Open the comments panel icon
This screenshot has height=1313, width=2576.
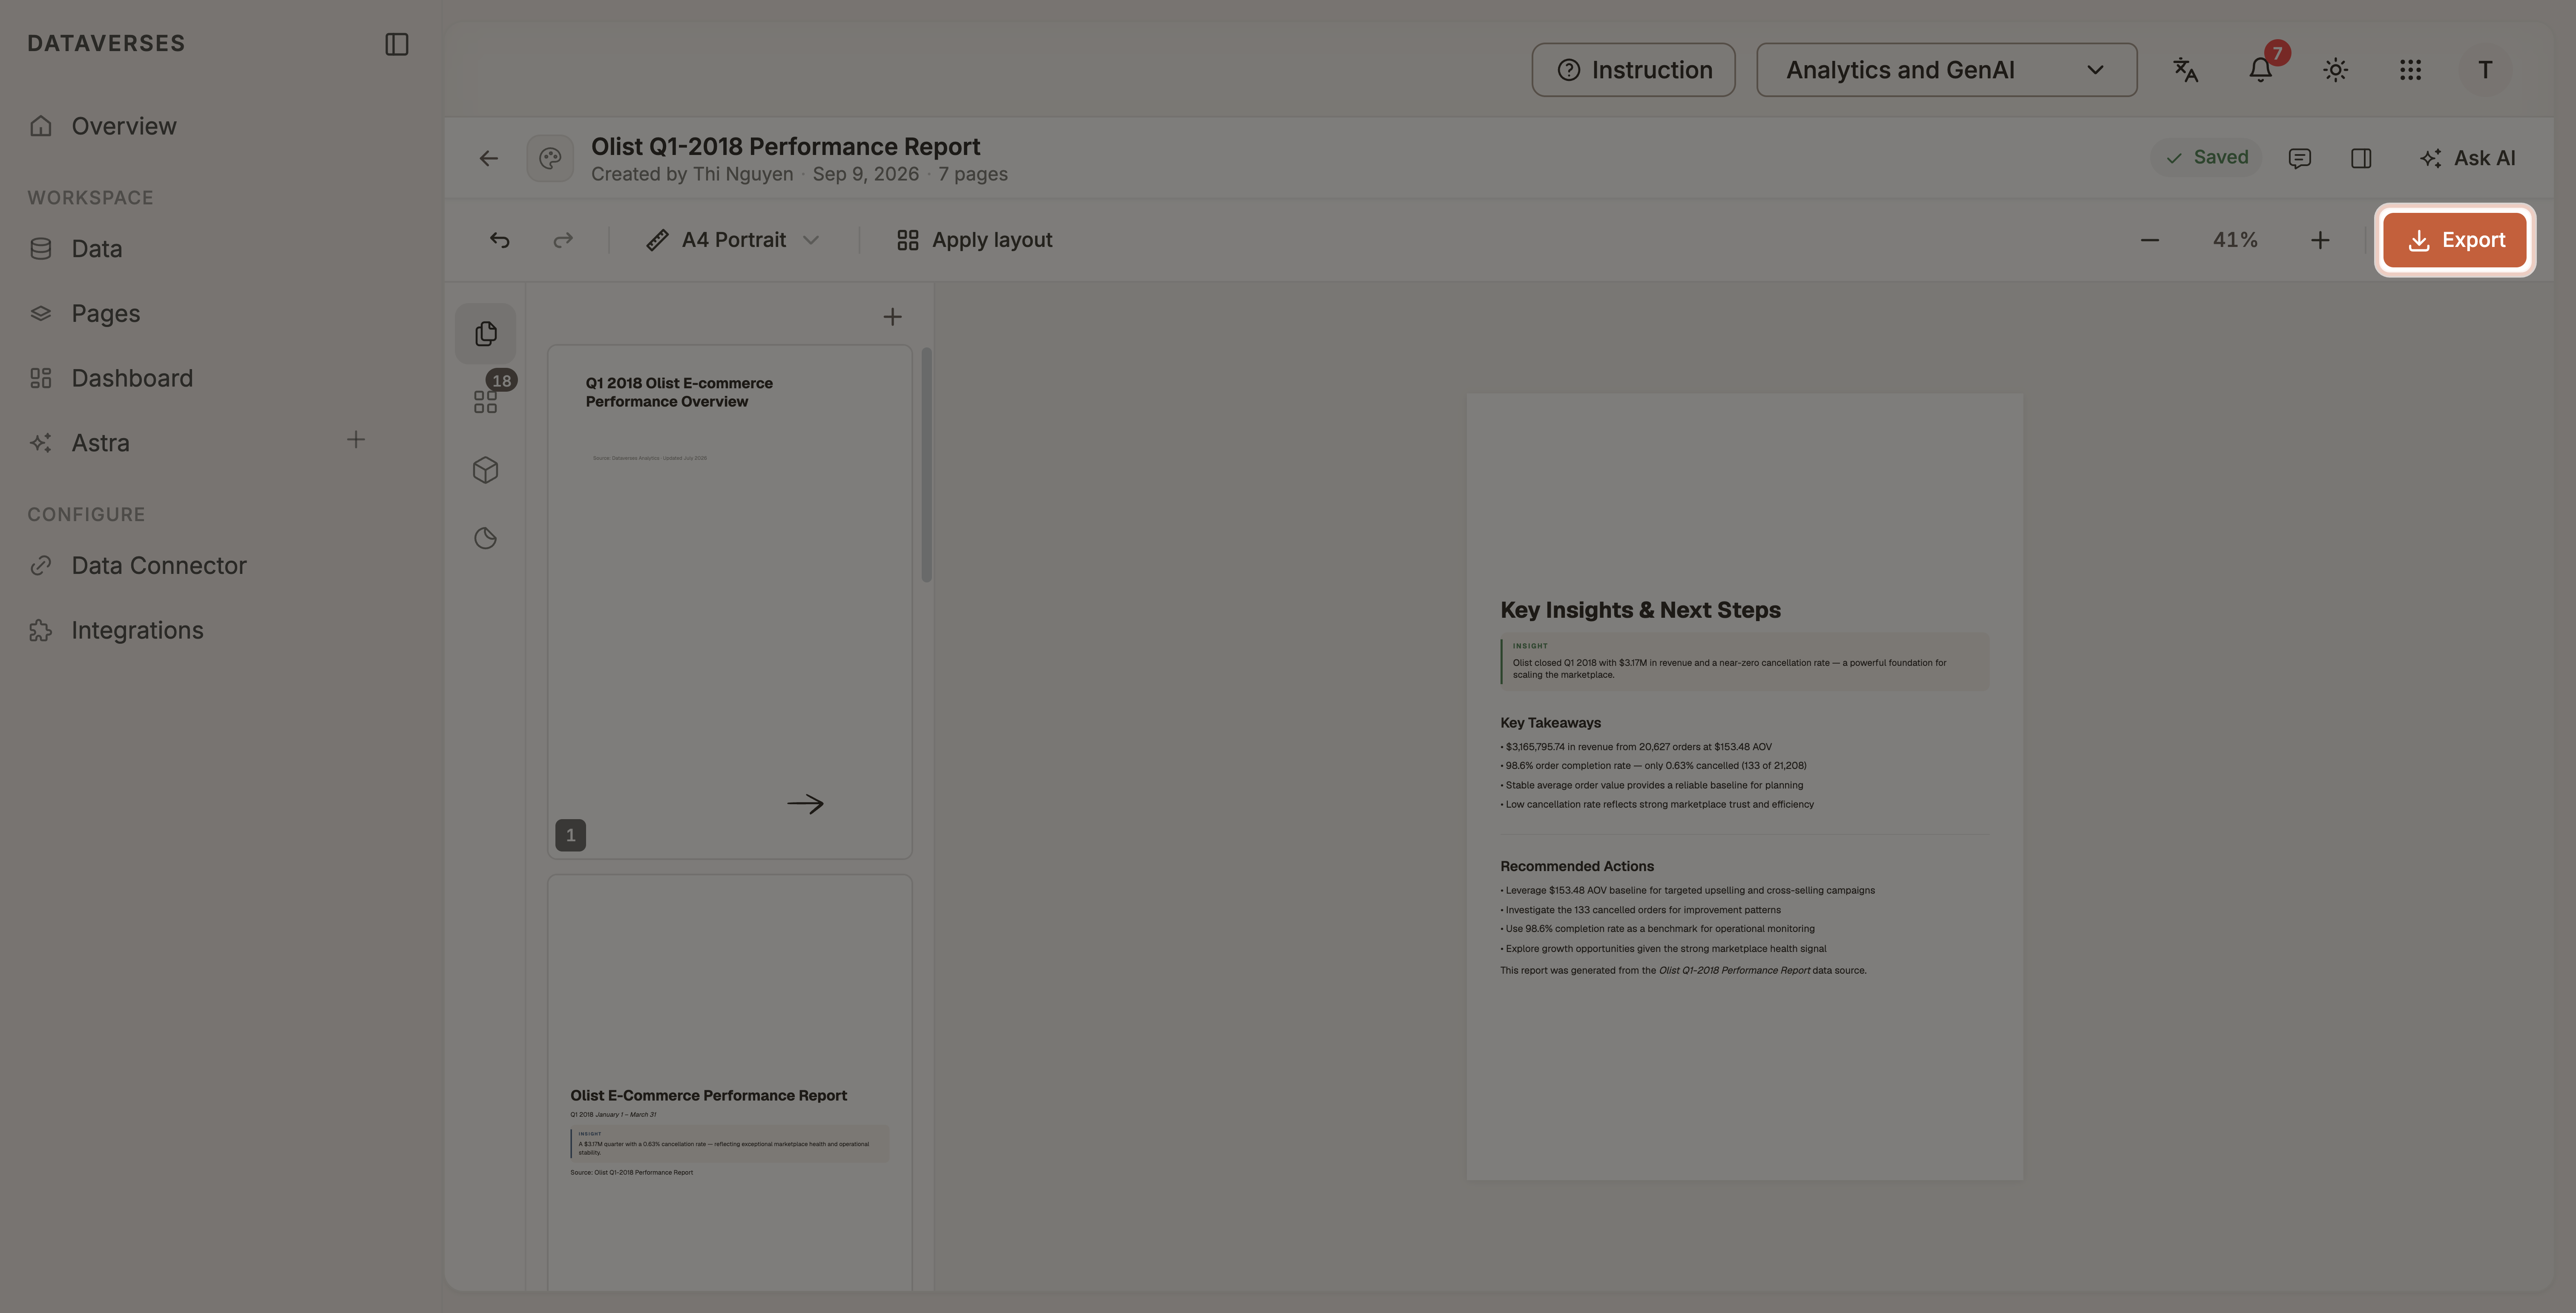[x=2299, y=158]
